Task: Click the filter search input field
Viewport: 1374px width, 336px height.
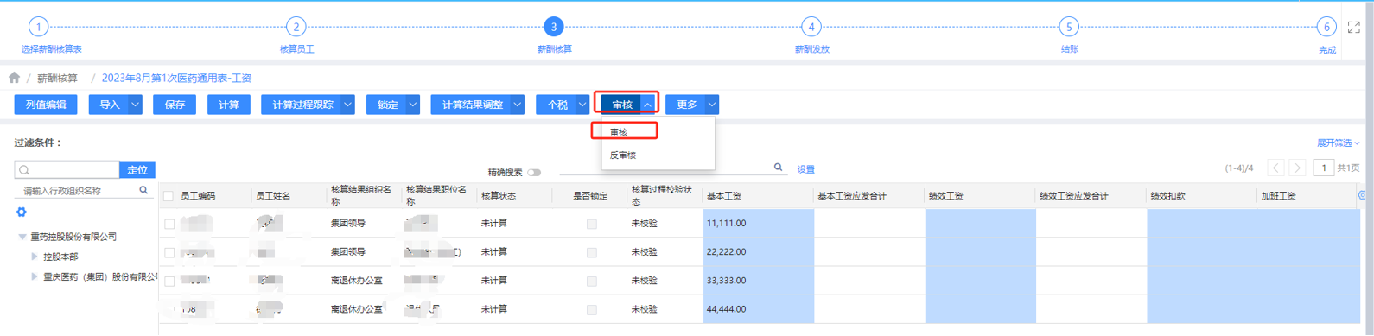Action: pos(67,169)
